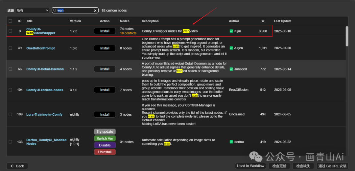Open the Lora-Training-in-Comfy title link

pos(44,114)
